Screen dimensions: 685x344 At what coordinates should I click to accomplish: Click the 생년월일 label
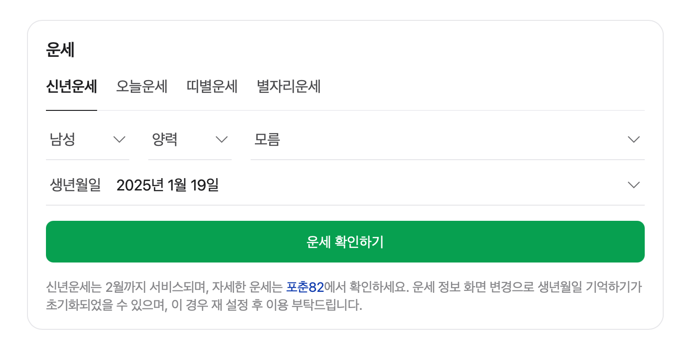(x=75, y=185)
